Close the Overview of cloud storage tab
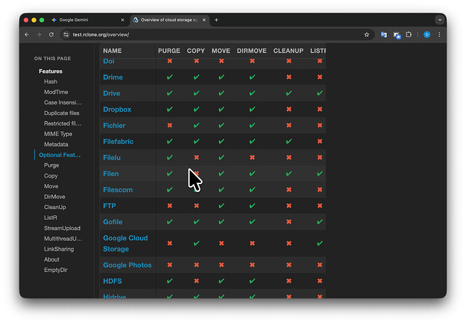Image resolution: width=466 pixels, height=323 pixels. (204, 20)
